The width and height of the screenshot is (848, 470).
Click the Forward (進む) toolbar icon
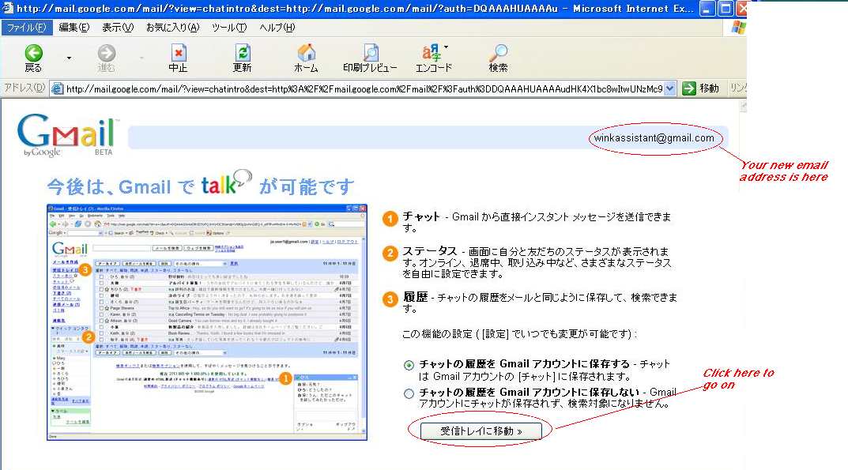pos(107,53)
